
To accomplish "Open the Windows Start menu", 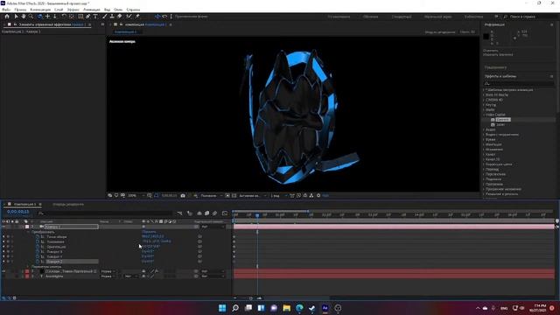I will [222, 308].
